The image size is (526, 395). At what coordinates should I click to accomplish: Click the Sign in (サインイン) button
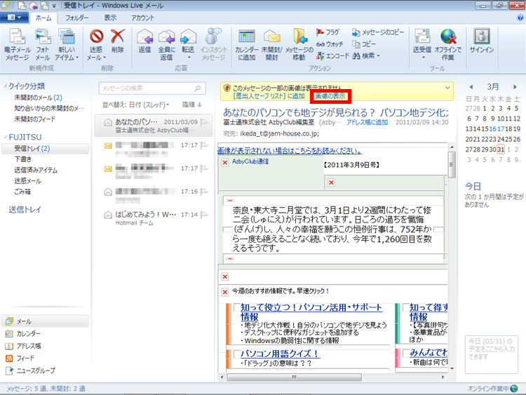coord(481,41)
